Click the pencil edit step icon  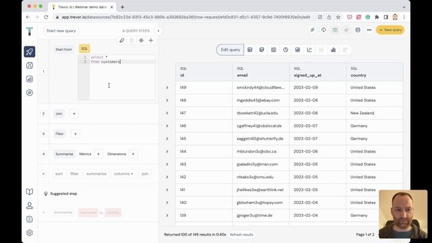[122, 40]
